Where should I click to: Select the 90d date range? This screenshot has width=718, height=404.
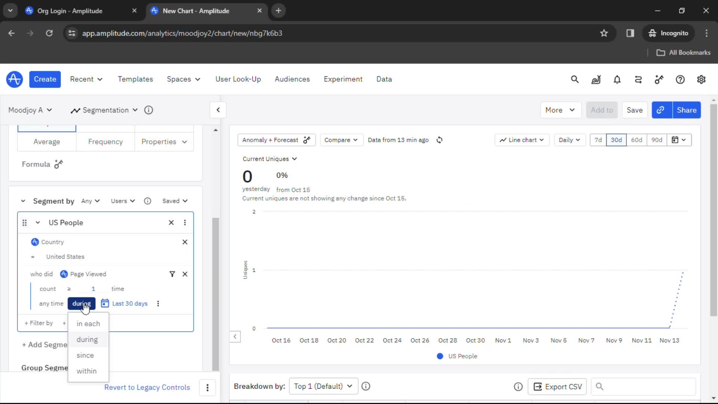657,140
